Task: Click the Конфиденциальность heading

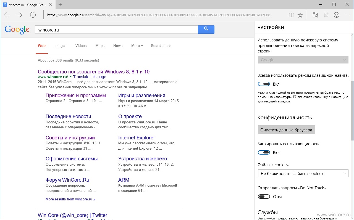Action: coord(285,118)
